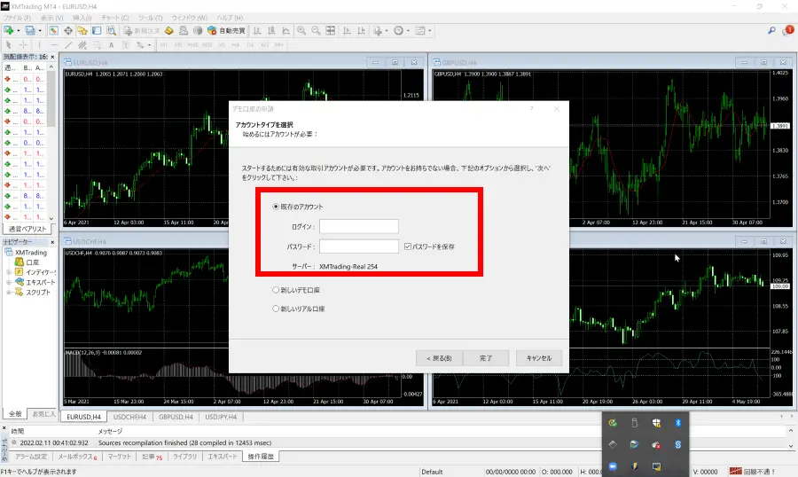Click the Zoom system tray icon
The width and height of the screenshot is (798, 477).
click(x=613, y=465)
